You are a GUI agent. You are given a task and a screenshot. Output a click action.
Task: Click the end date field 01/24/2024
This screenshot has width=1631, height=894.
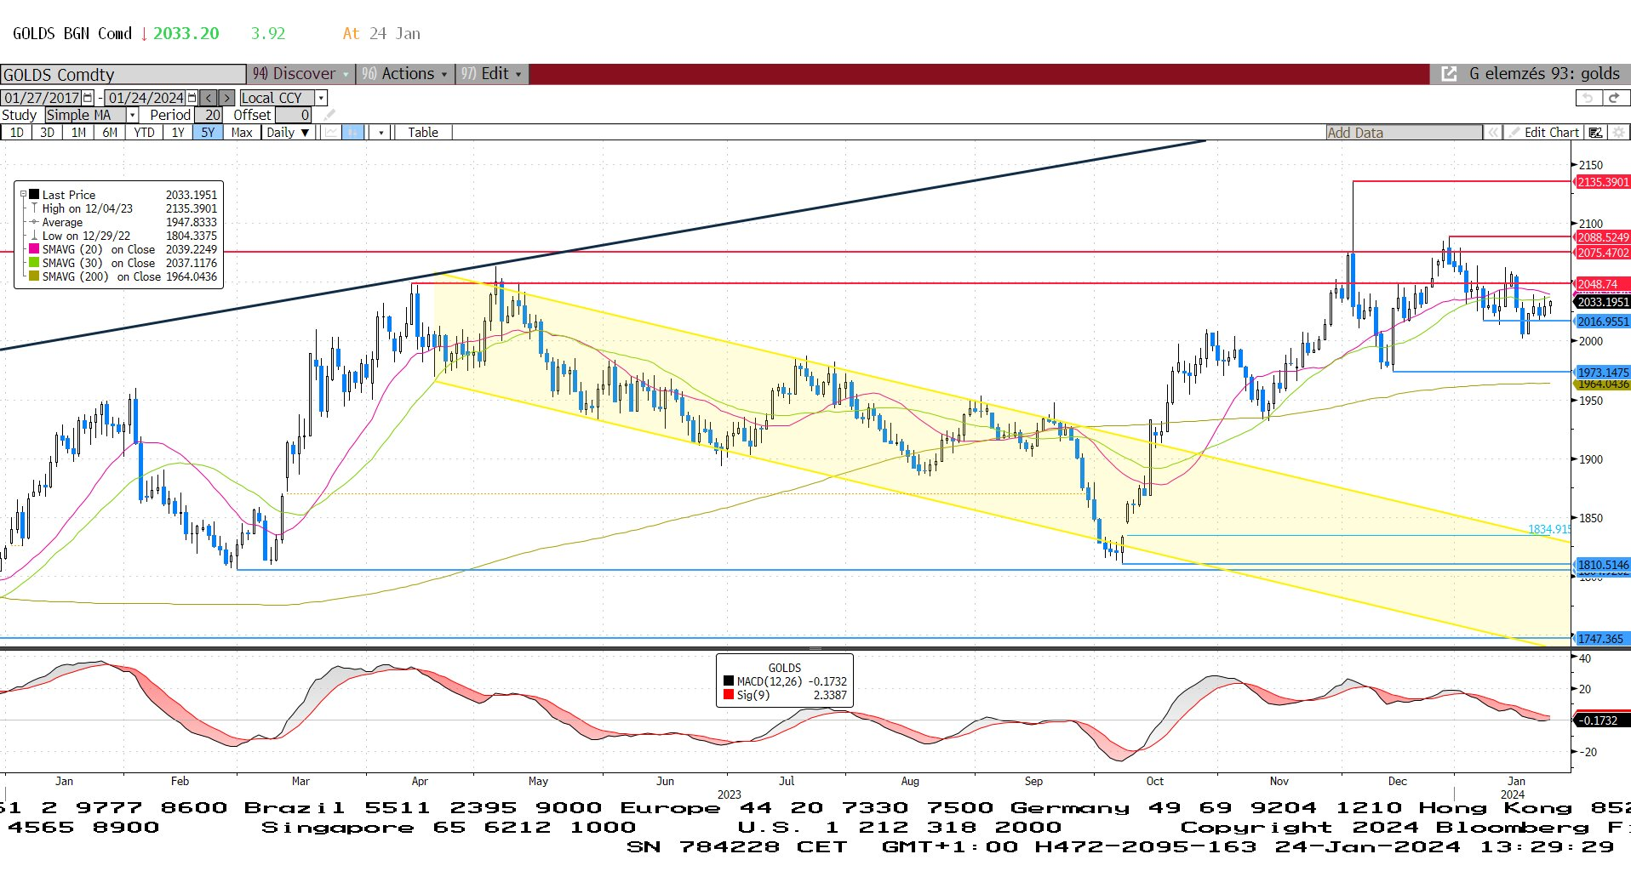[x=146, y=98]
